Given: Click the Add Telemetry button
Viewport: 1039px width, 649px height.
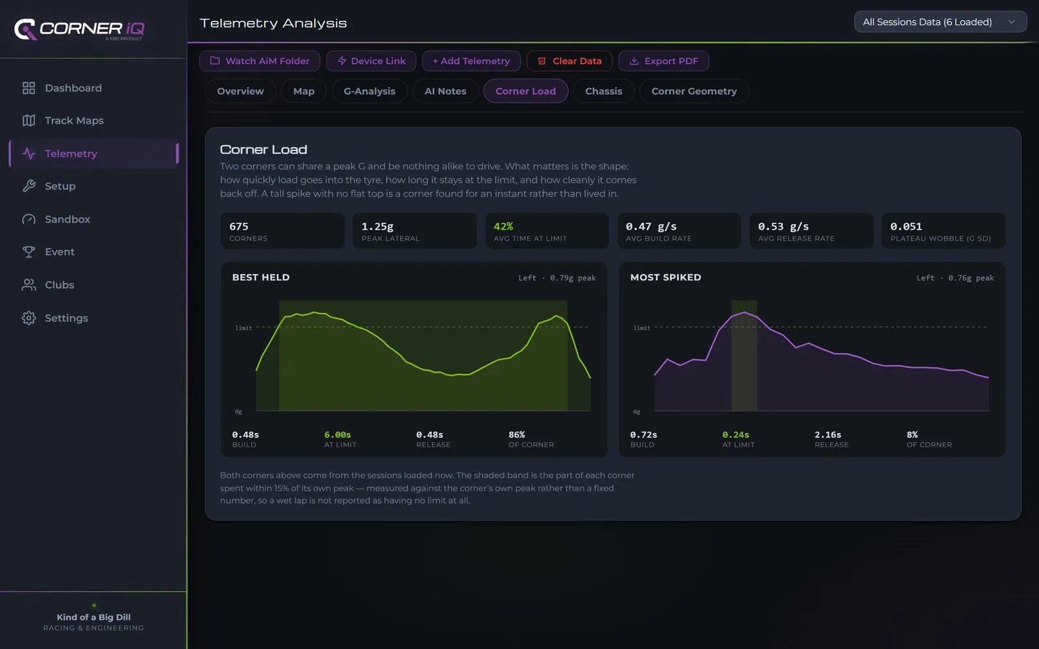Looking at the screenshot, I should click(471, 60).
